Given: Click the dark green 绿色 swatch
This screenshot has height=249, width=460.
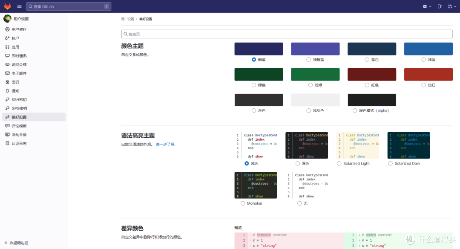Looking at the screenshot, I should tap(259, 74).
